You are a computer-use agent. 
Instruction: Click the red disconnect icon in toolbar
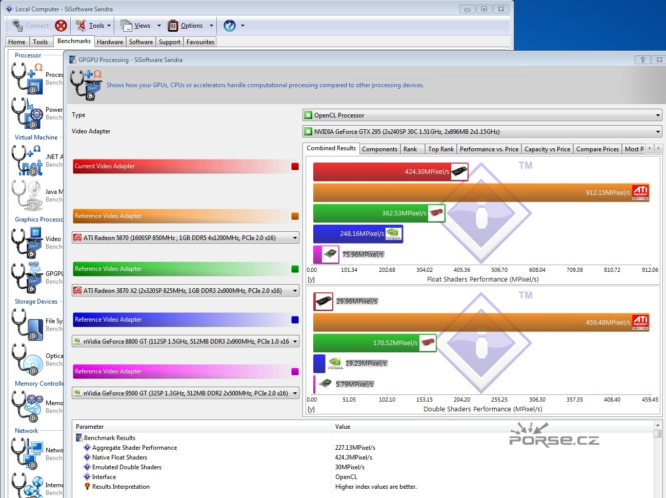[61, 26]
